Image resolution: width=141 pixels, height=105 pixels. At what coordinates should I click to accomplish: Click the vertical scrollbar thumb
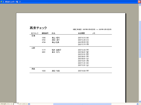tap(140, 39)
